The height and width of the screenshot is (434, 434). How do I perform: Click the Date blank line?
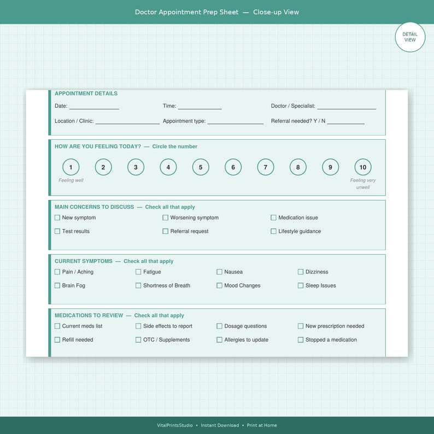point(94,107)
